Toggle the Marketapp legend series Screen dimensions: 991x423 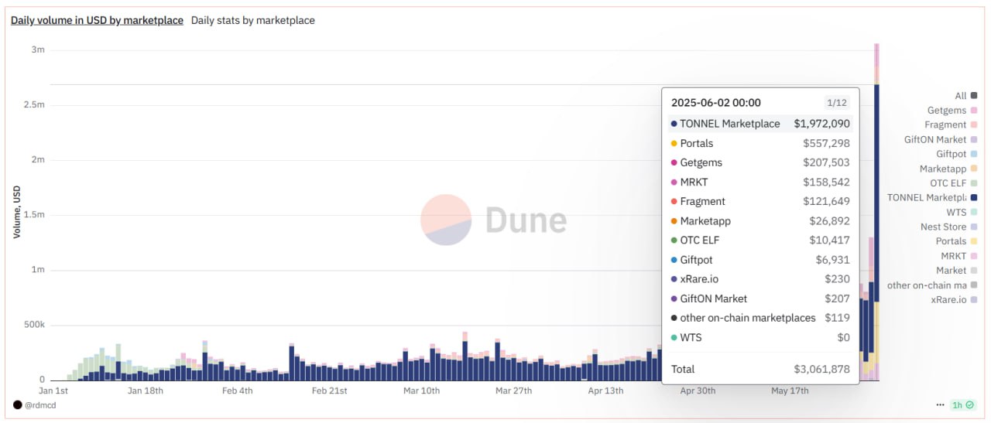tap(948, 169)
